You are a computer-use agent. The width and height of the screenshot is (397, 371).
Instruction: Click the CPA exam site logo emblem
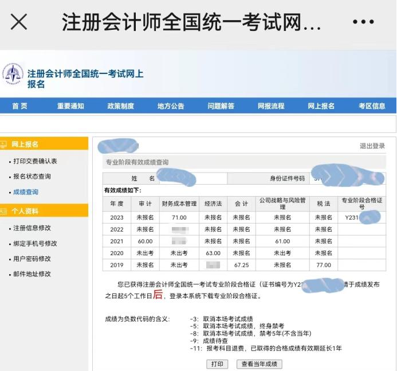pyautogui.click(x=13, y=74)
